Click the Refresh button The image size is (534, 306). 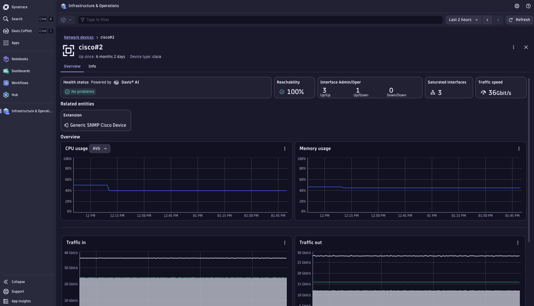tap(520, 20)
